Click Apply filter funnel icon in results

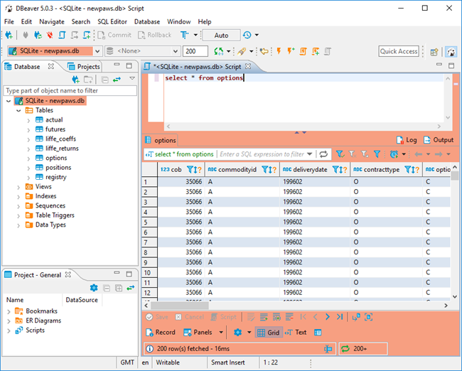(x=340, y=154)
